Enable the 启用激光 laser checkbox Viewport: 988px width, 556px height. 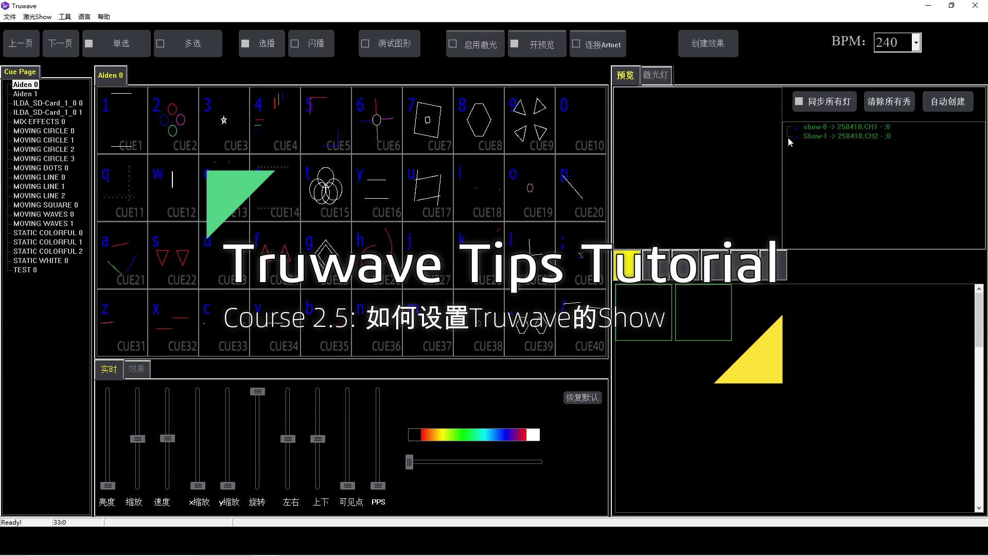point(453,44)
